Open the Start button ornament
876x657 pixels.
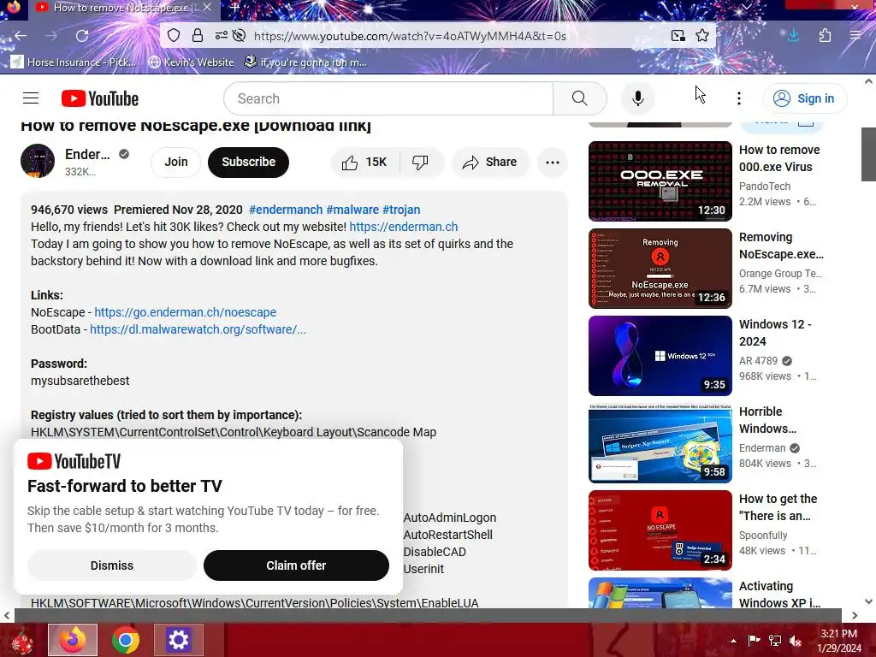(21, 641)
